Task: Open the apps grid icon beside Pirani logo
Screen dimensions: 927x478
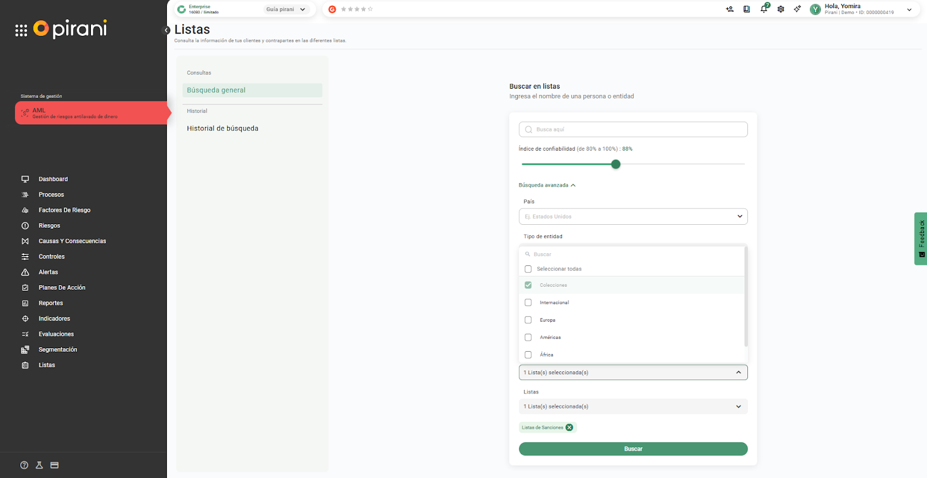Action: [x=21, y=30]
